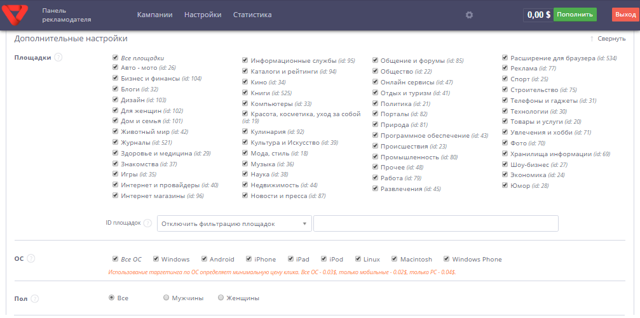Toggle Спорт checkbox

tap(505, 78)
